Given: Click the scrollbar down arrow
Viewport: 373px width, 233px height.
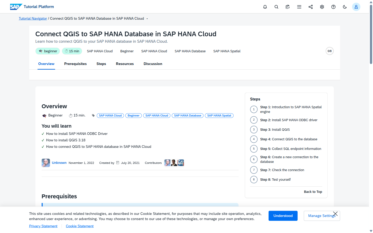Looking at the screenshot, I should coord(371,231).
